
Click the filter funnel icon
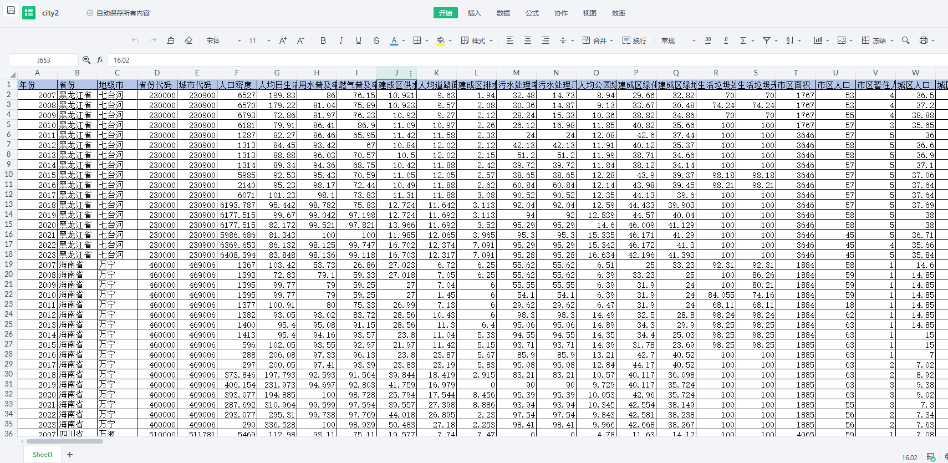767,40
